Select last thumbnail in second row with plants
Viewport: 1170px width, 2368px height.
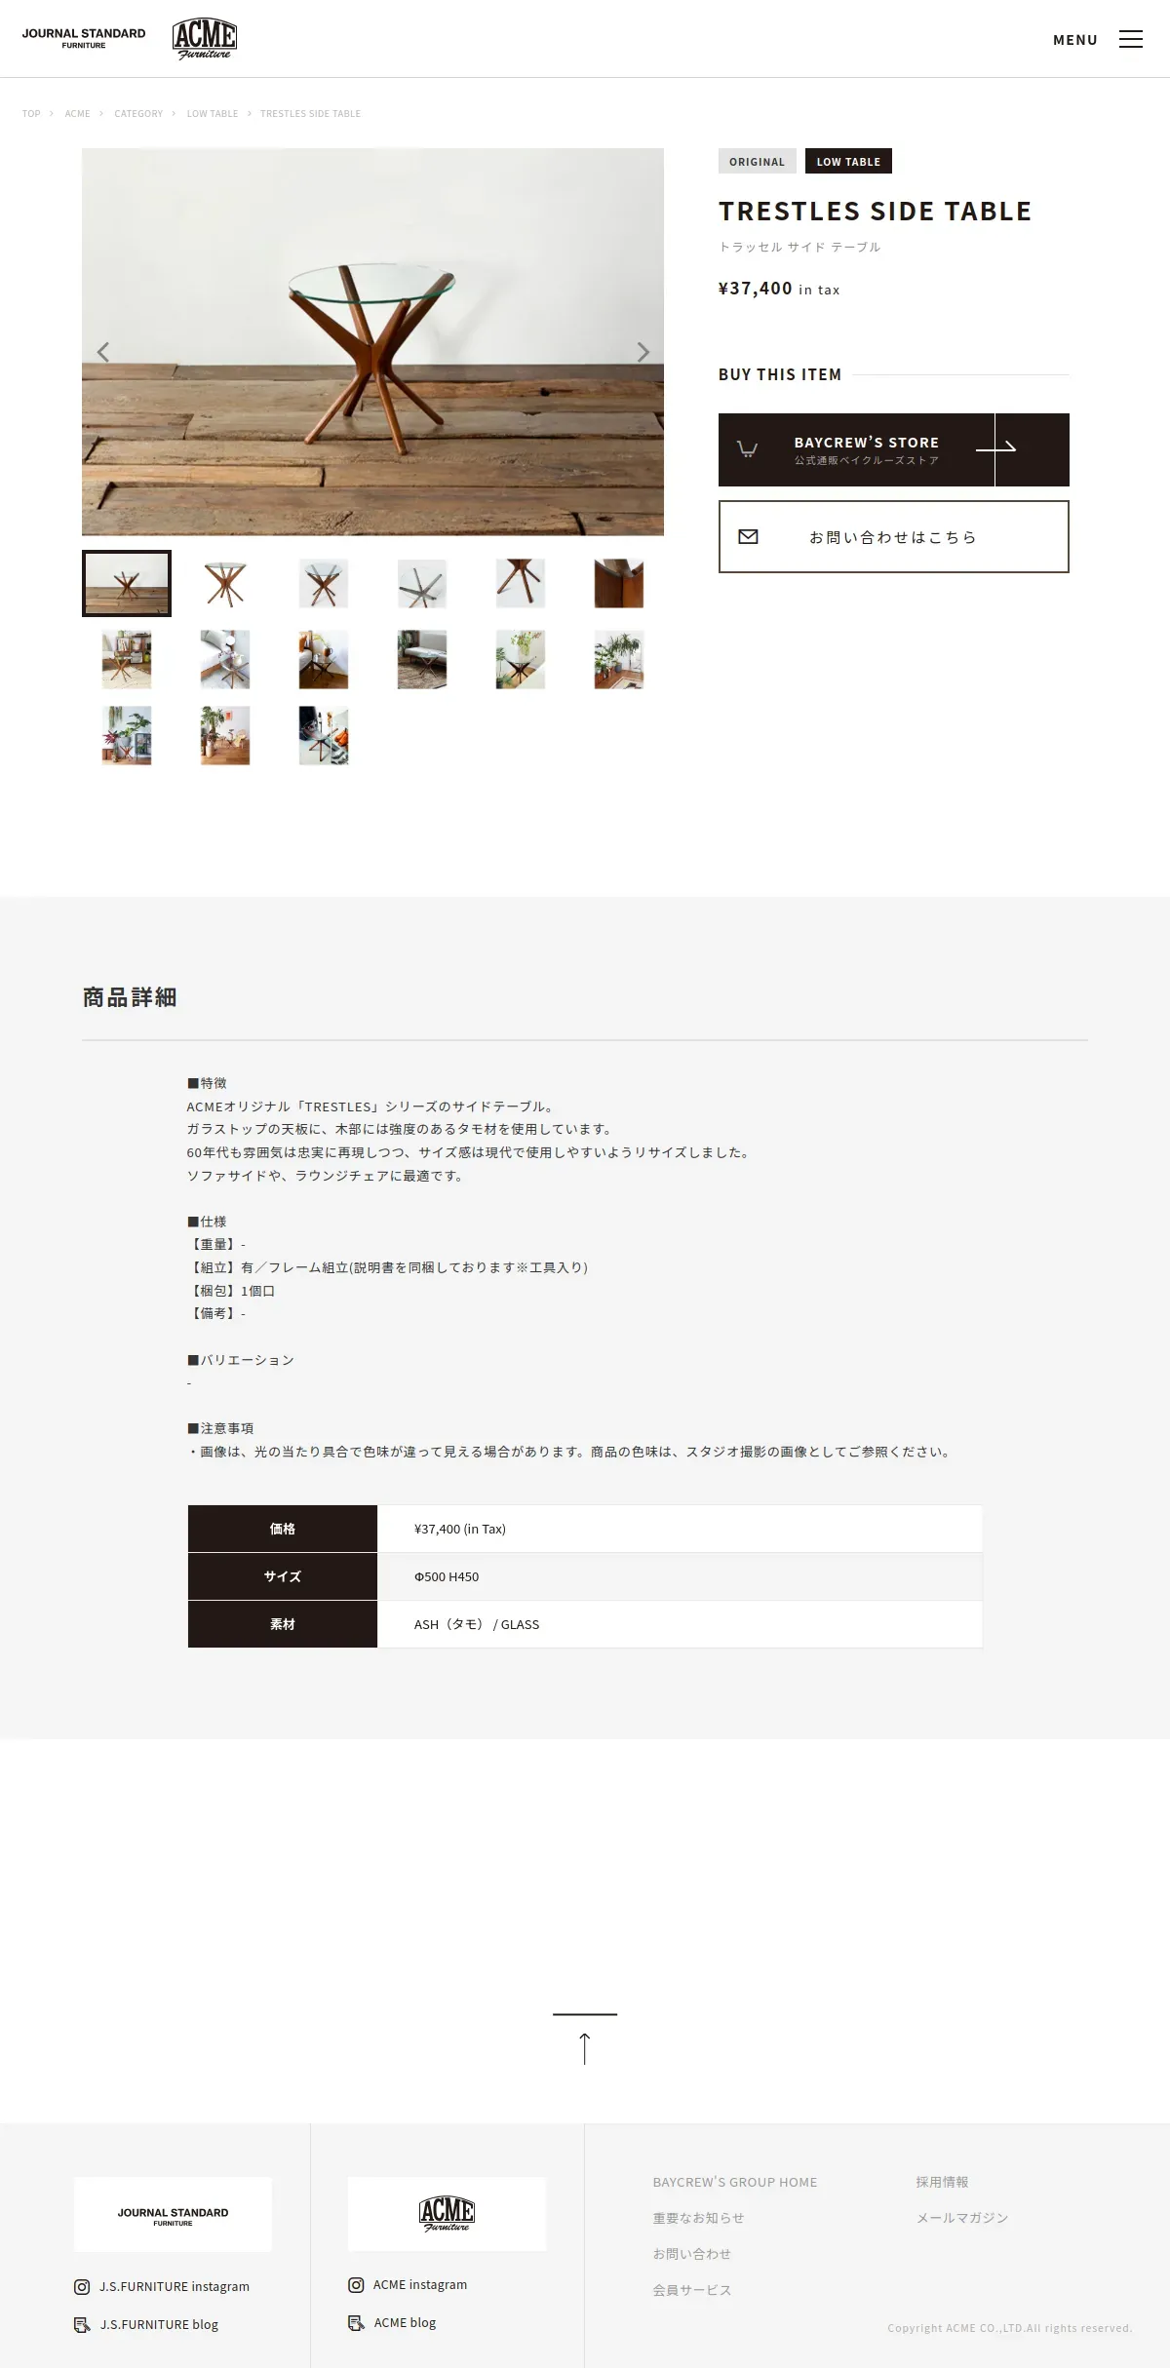pos(619,659)
